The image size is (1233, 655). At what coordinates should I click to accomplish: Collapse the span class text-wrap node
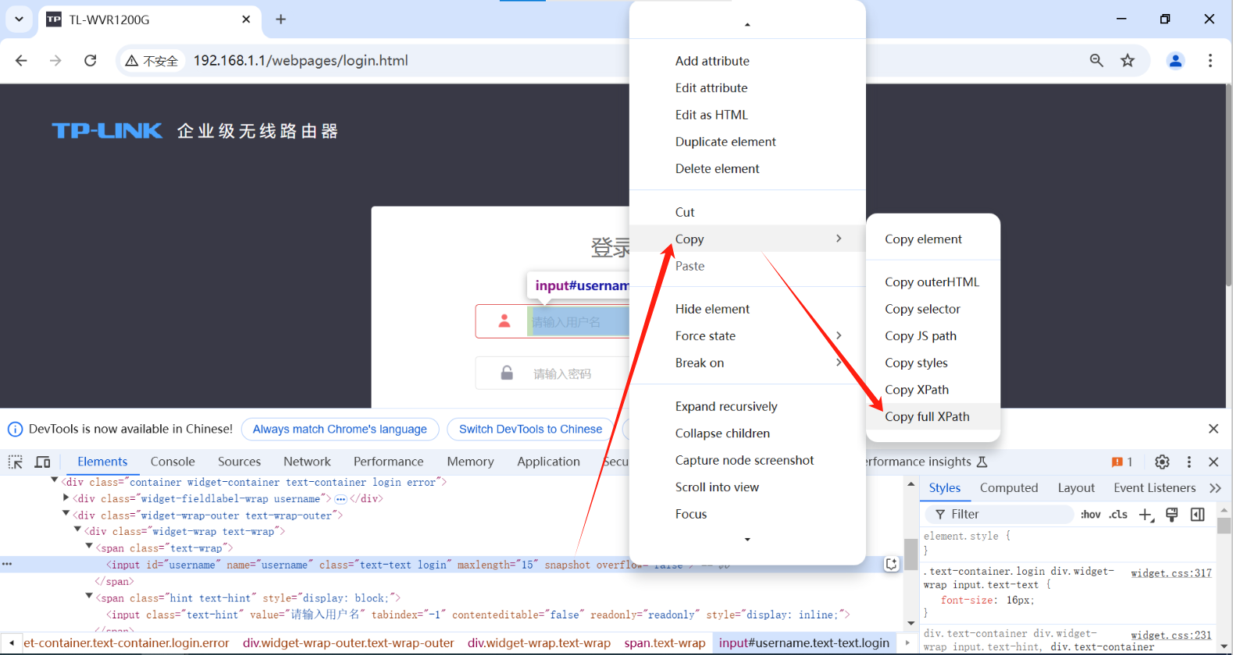(x=89, y=547)
